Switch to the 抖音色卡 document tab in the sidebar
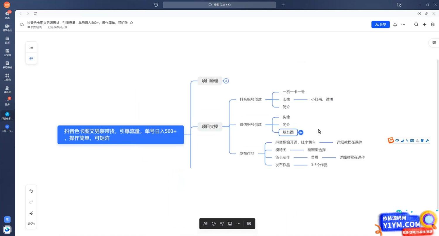The image size is (439, 236). tap(7, 116)
